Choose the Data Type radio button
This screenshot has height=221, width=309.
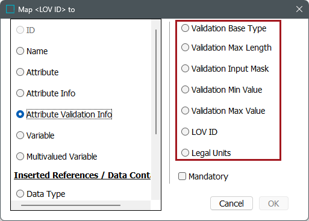20,194
